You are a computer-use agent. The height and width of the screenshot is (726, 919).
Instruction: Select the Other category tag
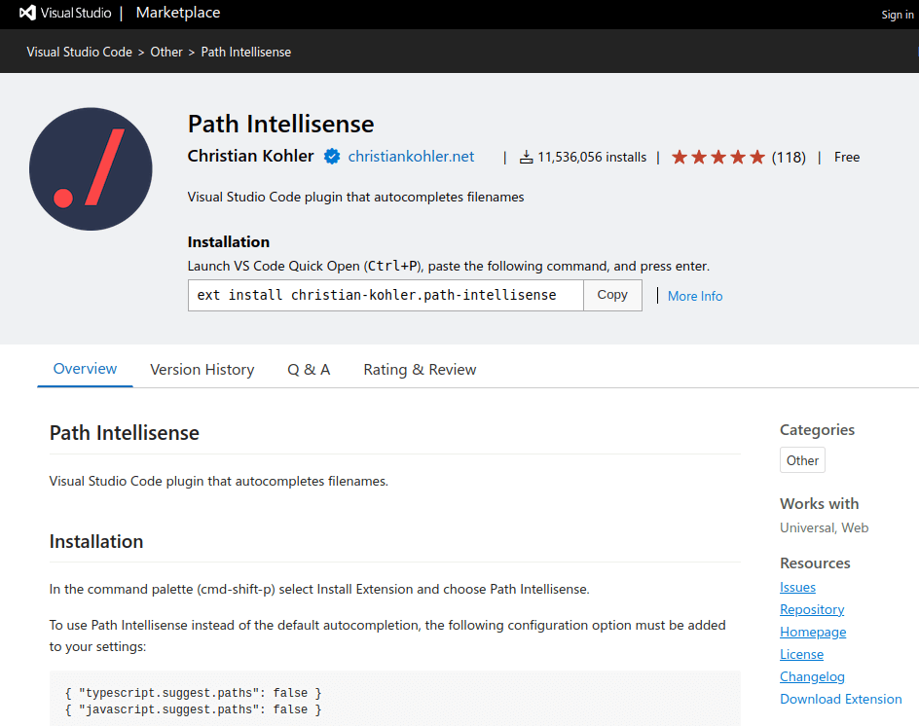click(x=801, y=459)
